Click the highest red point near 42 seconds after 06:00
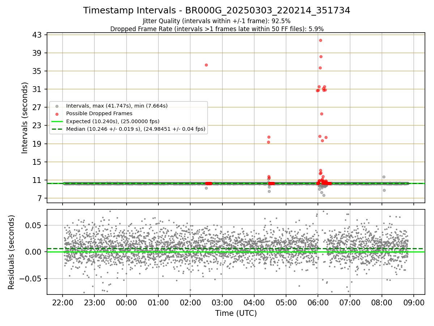The image size is (434, 326). click(320, 40)
